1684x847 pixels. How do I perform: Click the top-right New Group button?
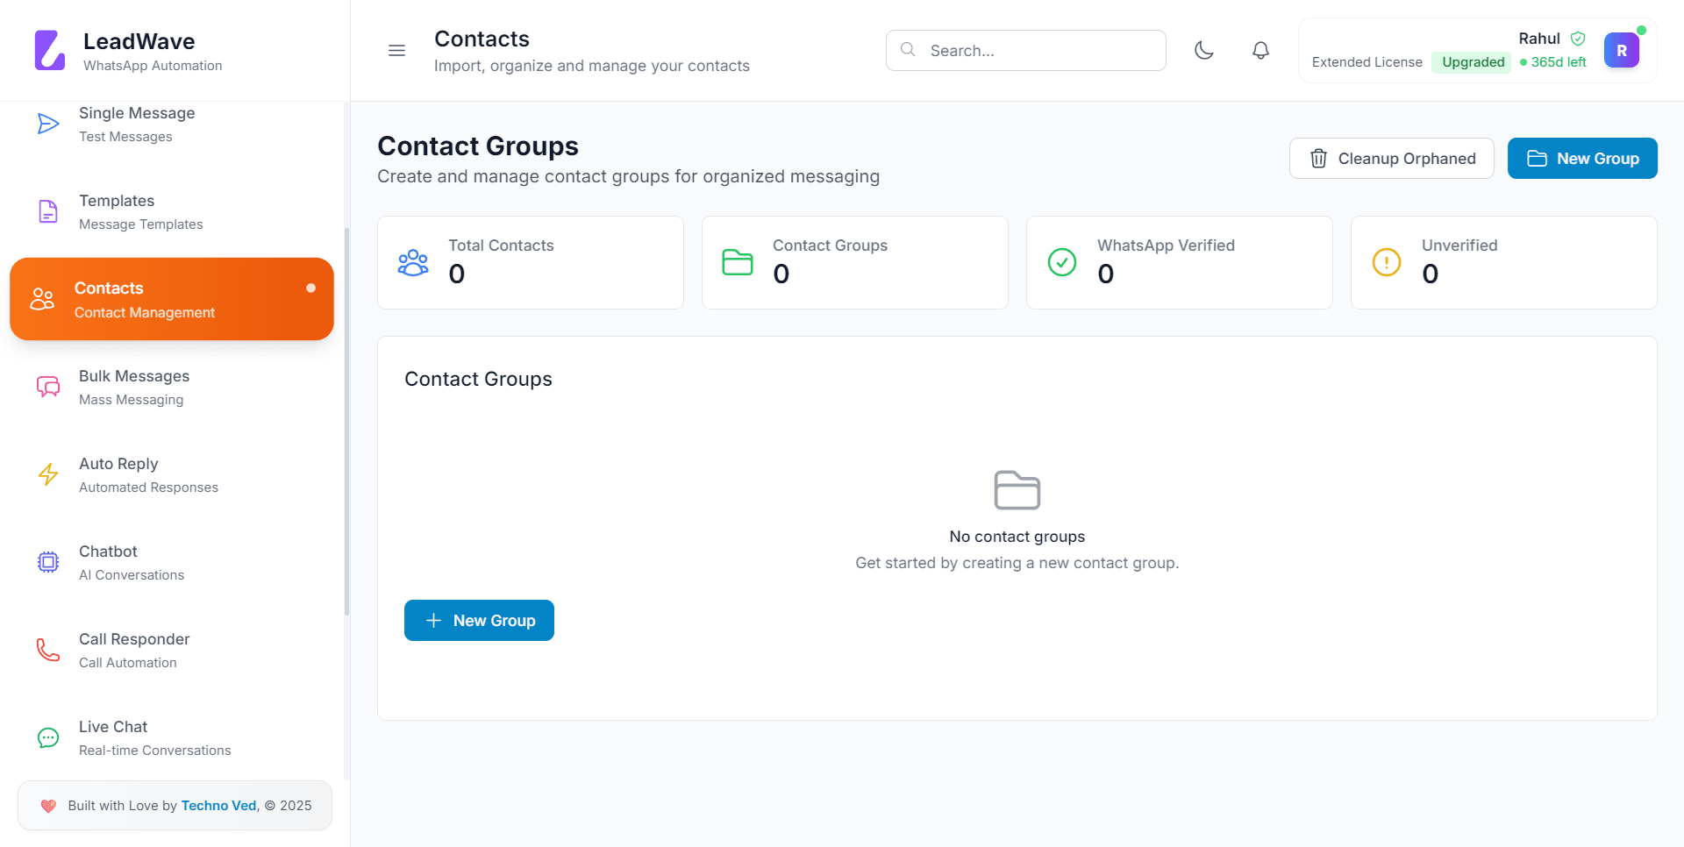(x=1582, y=159)
